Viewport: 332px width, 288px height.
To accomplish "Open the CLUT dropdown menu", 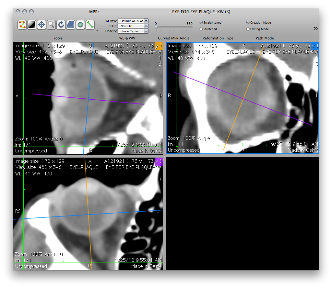I will pos(133,26).
